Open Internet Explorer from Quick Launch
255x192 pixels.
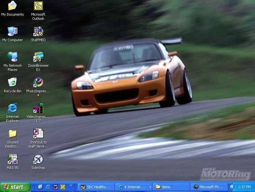tap(48, 187)
